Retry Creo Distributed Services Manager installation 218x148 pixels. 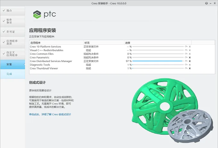coord(186,61)
